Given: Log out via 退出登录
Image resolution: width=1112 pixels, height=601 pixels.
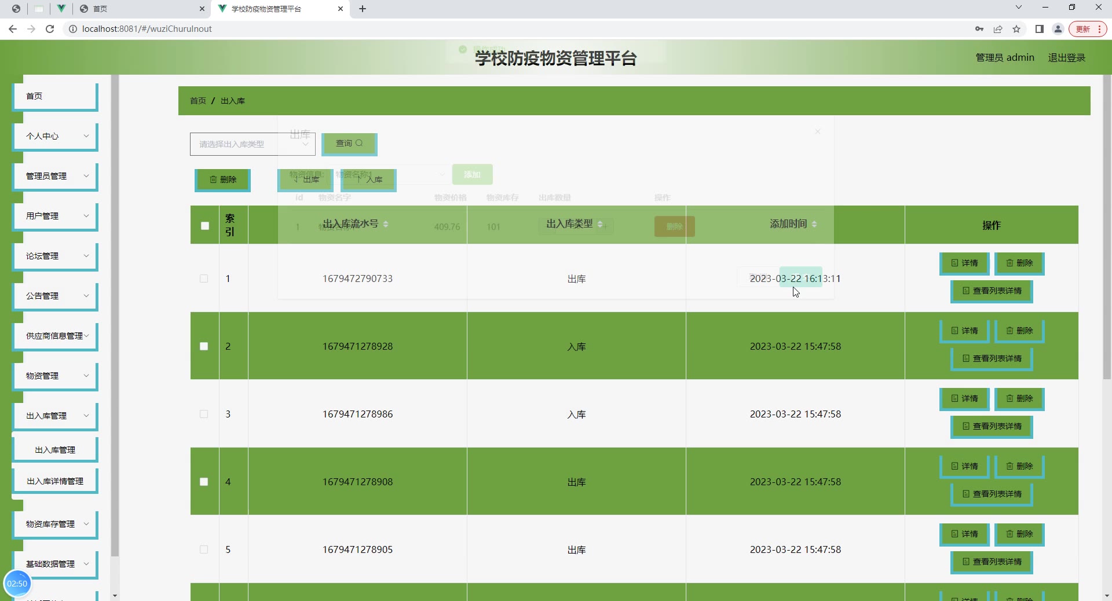Looking at the screenshot, I should pos(1067,58).
